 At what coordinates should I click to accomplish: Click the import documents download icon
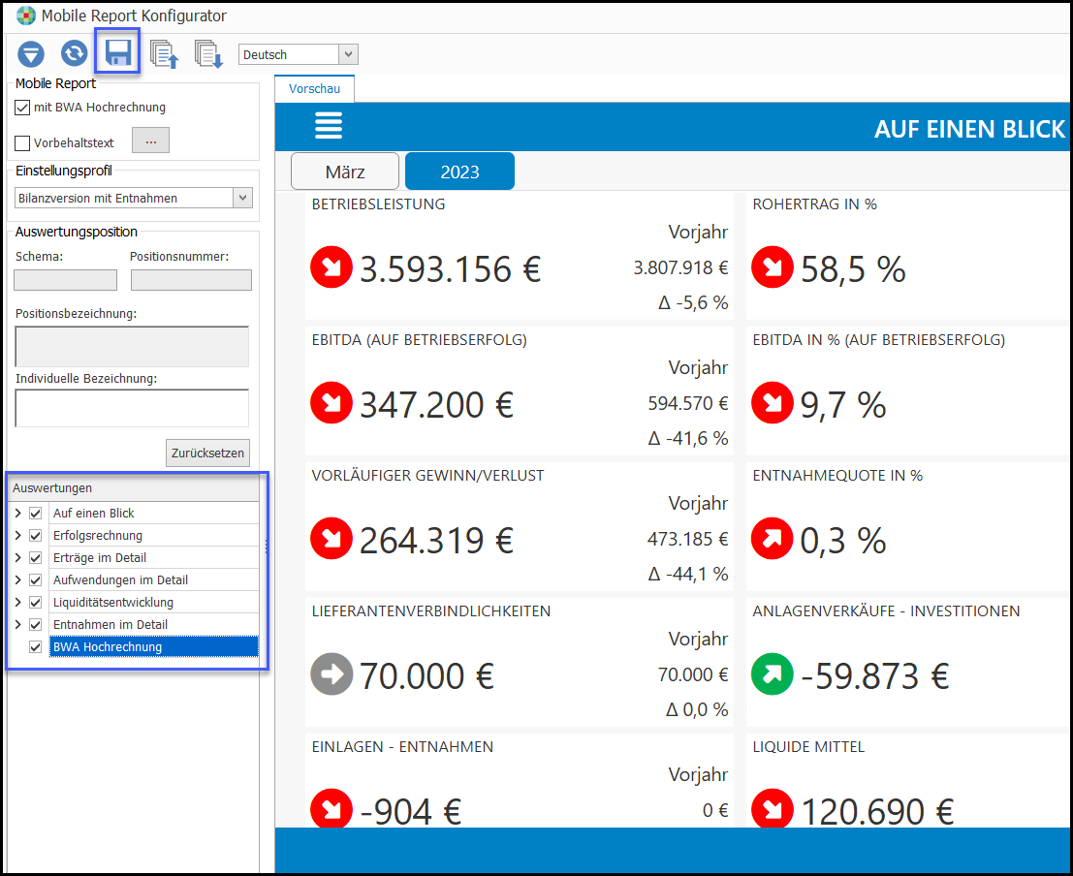208,54
